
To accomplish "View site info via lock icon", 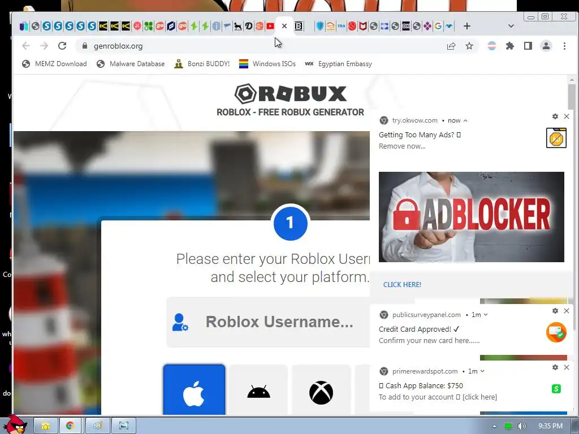I will (85, 46).
